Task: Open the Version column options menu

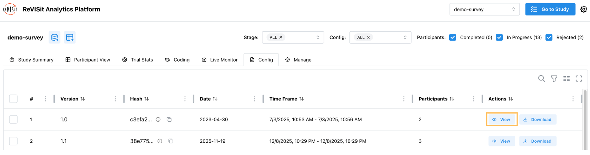Action: 115,99
